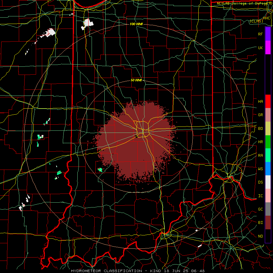Click the "BI" legend label

tap(260, 223)
